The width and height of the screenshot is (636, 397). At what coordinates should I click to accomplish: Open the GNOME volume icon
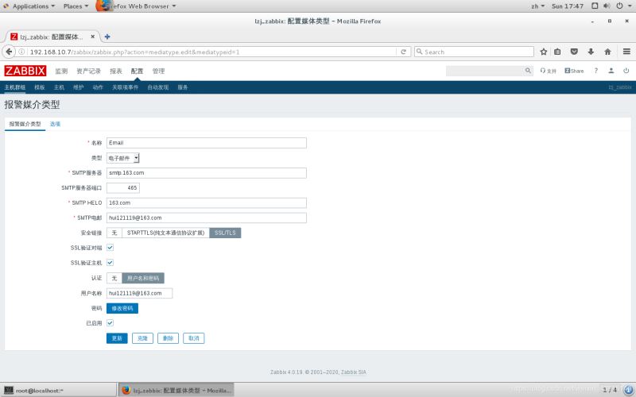click(607, 6)
